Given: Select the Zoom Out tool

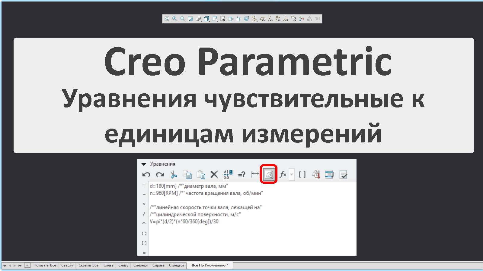Looking at the screenshot, I should coord(182,19).
